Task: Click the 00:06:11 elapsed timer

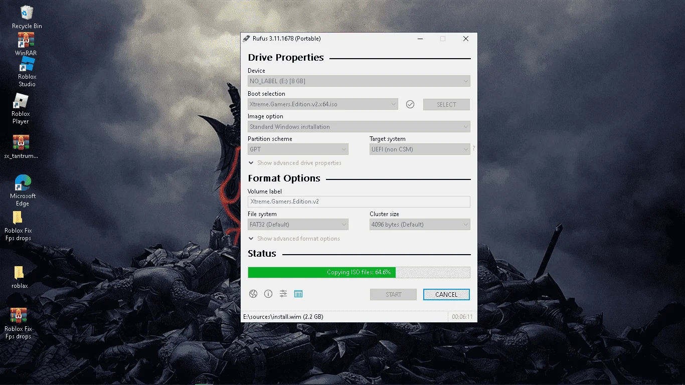Action: tap(462, 317)
